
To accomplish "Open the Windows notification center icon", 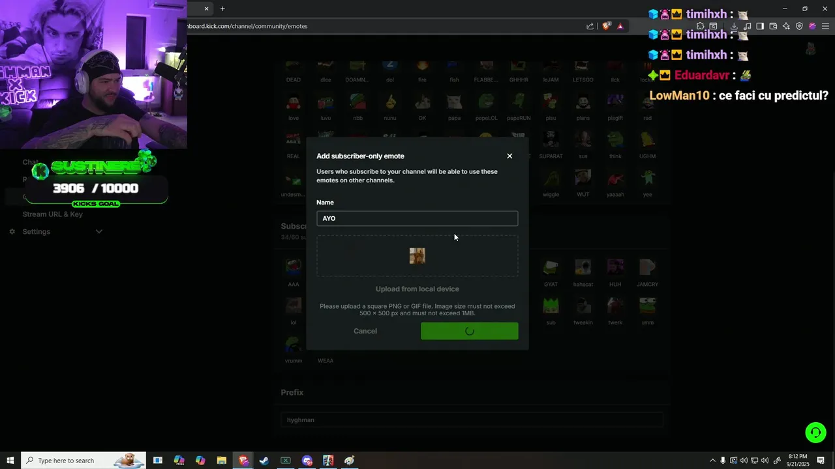I will (821, 461).
